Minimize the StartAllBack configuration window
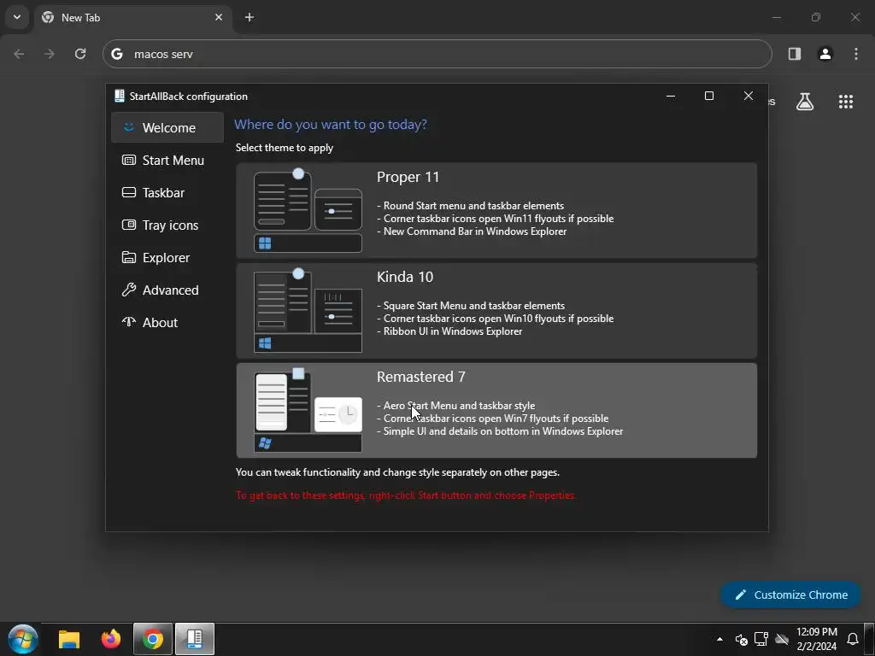Image resolution: width=875 pixels, height=656 pixels. coord(671,96)
